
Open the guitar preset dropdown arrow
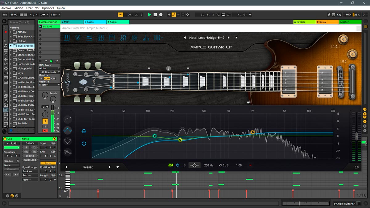click(236, 38)
